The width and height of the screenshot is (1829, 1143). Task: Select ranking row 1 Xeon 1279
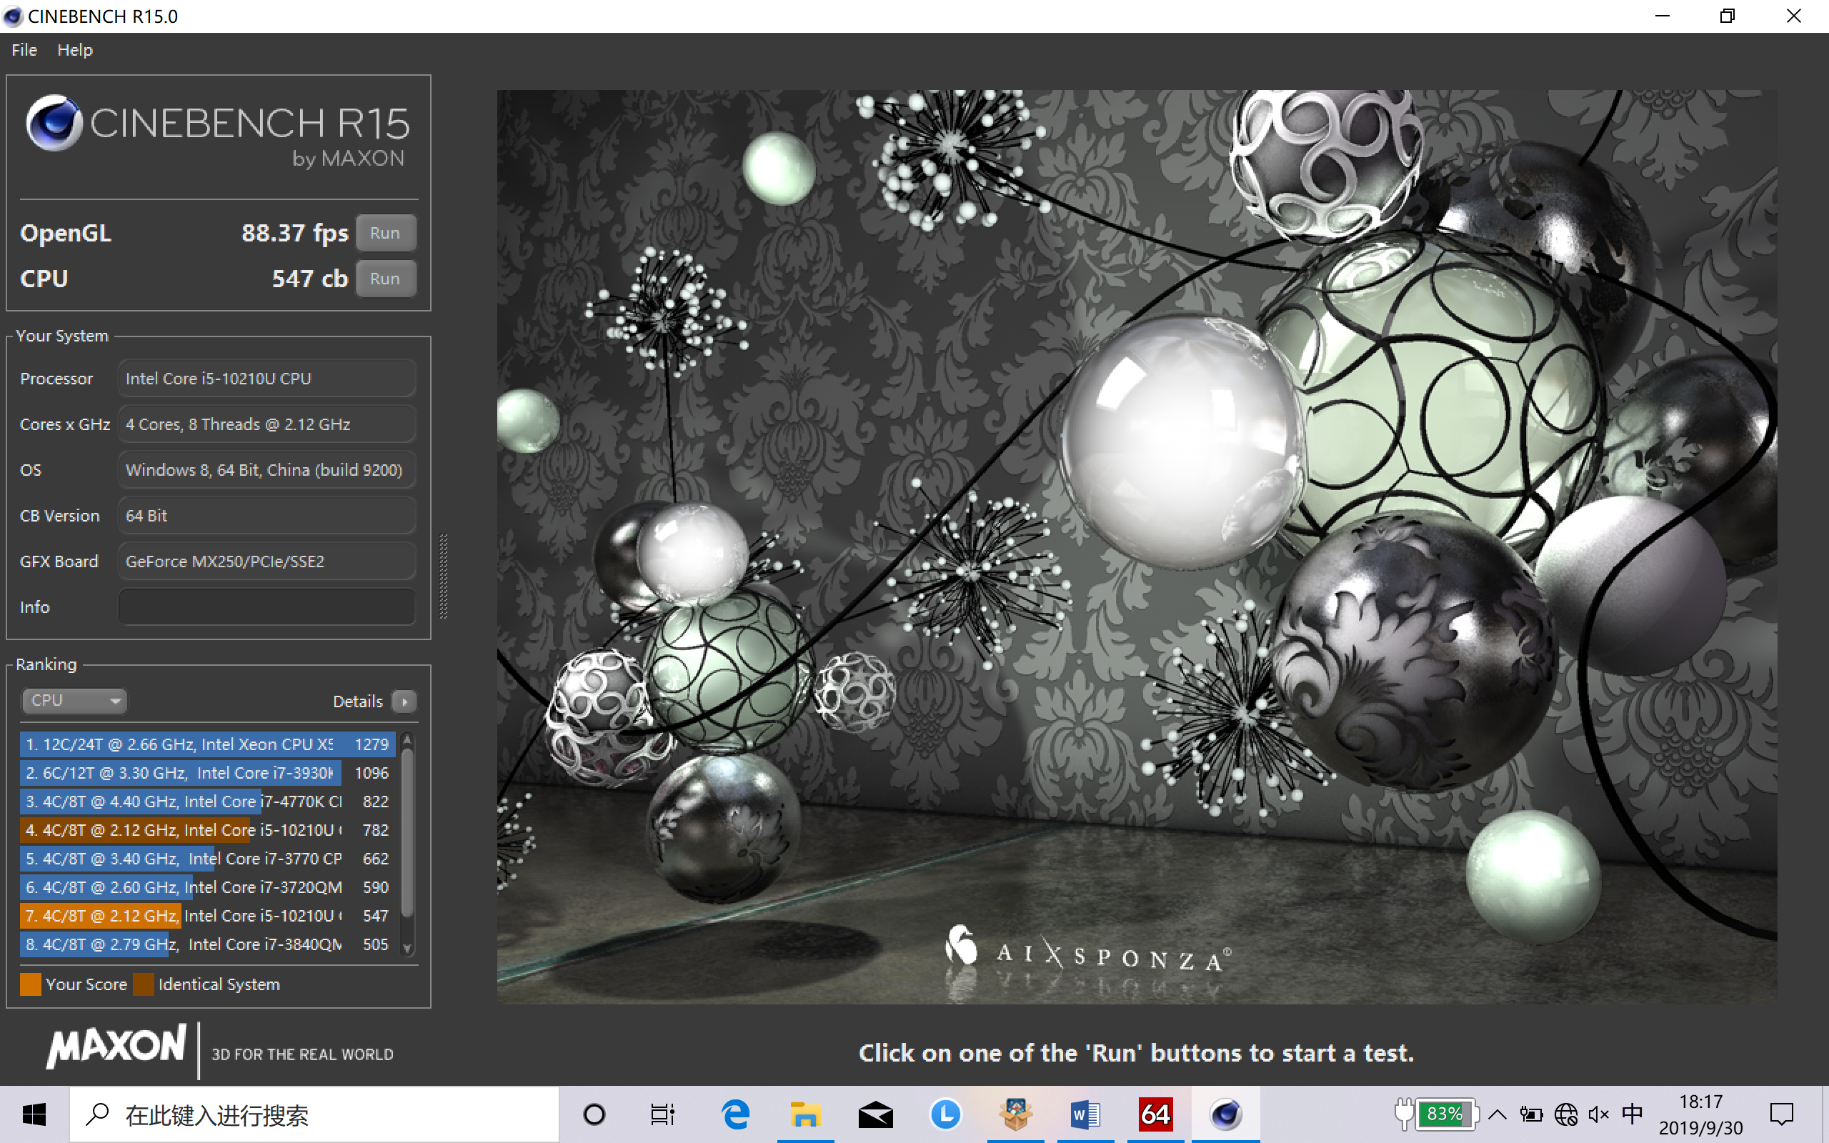[x=208, y=744]
